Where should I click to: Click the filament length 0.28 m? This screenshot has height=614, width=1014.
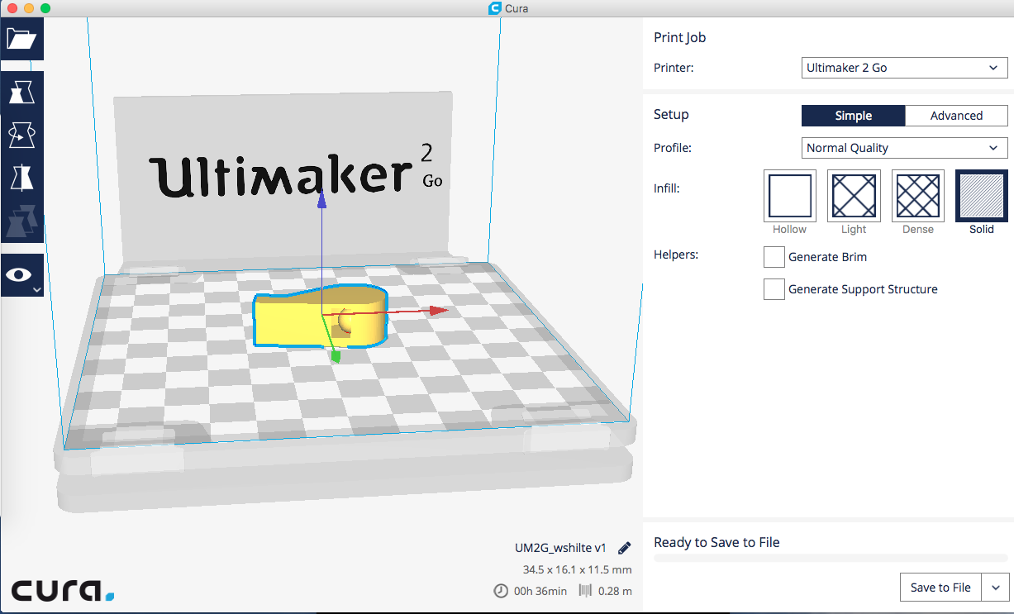615,591
